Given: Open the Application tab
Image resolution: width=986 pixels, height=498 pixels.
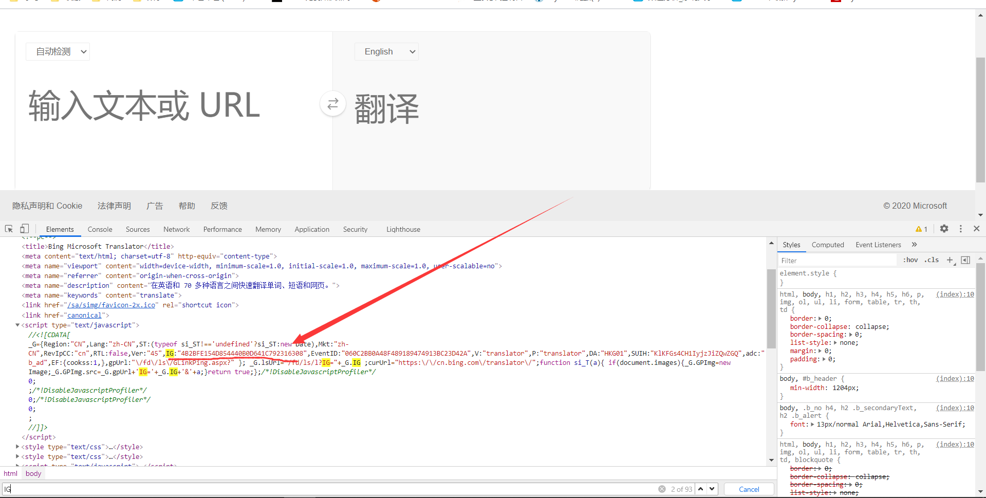Looking at the screenshot, I should pos(312,229).
